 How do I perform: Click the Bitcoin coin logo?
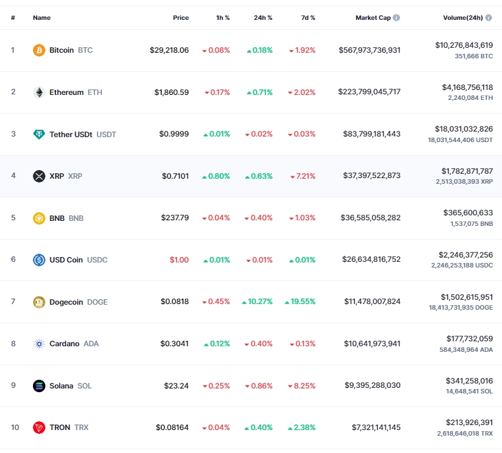click(39, 50)
